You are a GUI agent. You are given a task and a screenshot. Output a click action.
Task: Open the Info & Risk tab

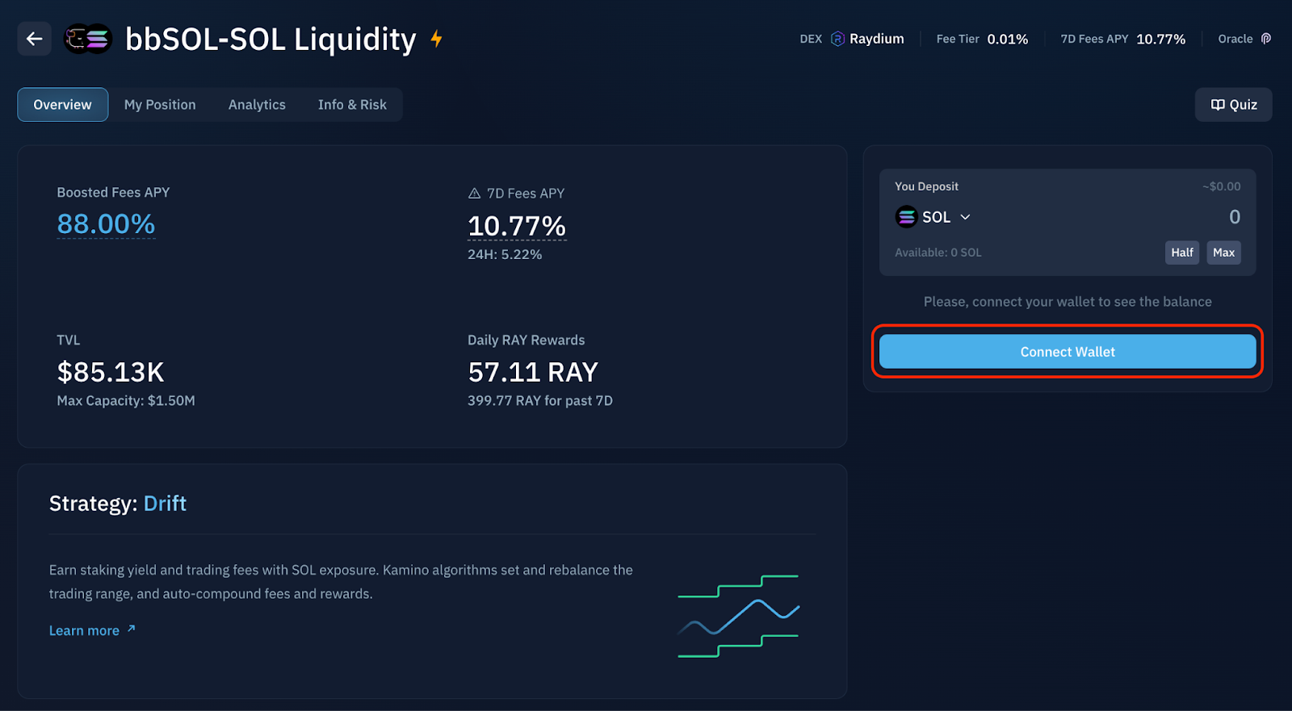click(352, 105)
